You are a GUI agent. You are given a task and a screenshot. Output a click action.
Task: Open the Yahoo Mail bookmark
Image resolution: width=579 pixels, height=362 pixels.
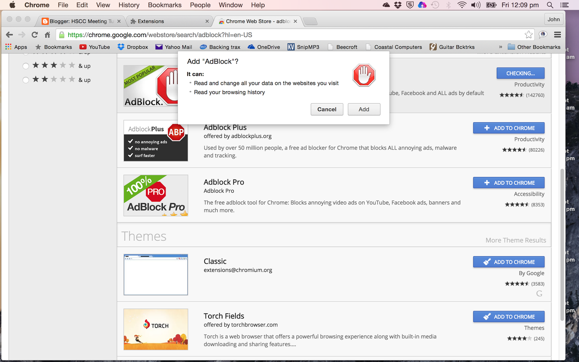pos(174,47)
